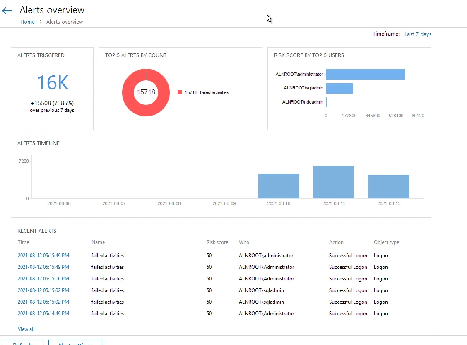Viewport: 467px width, 345px height.
Task: Click the RISK SCORE BY TOP 5 USERS title
Action: coord(309,55)
